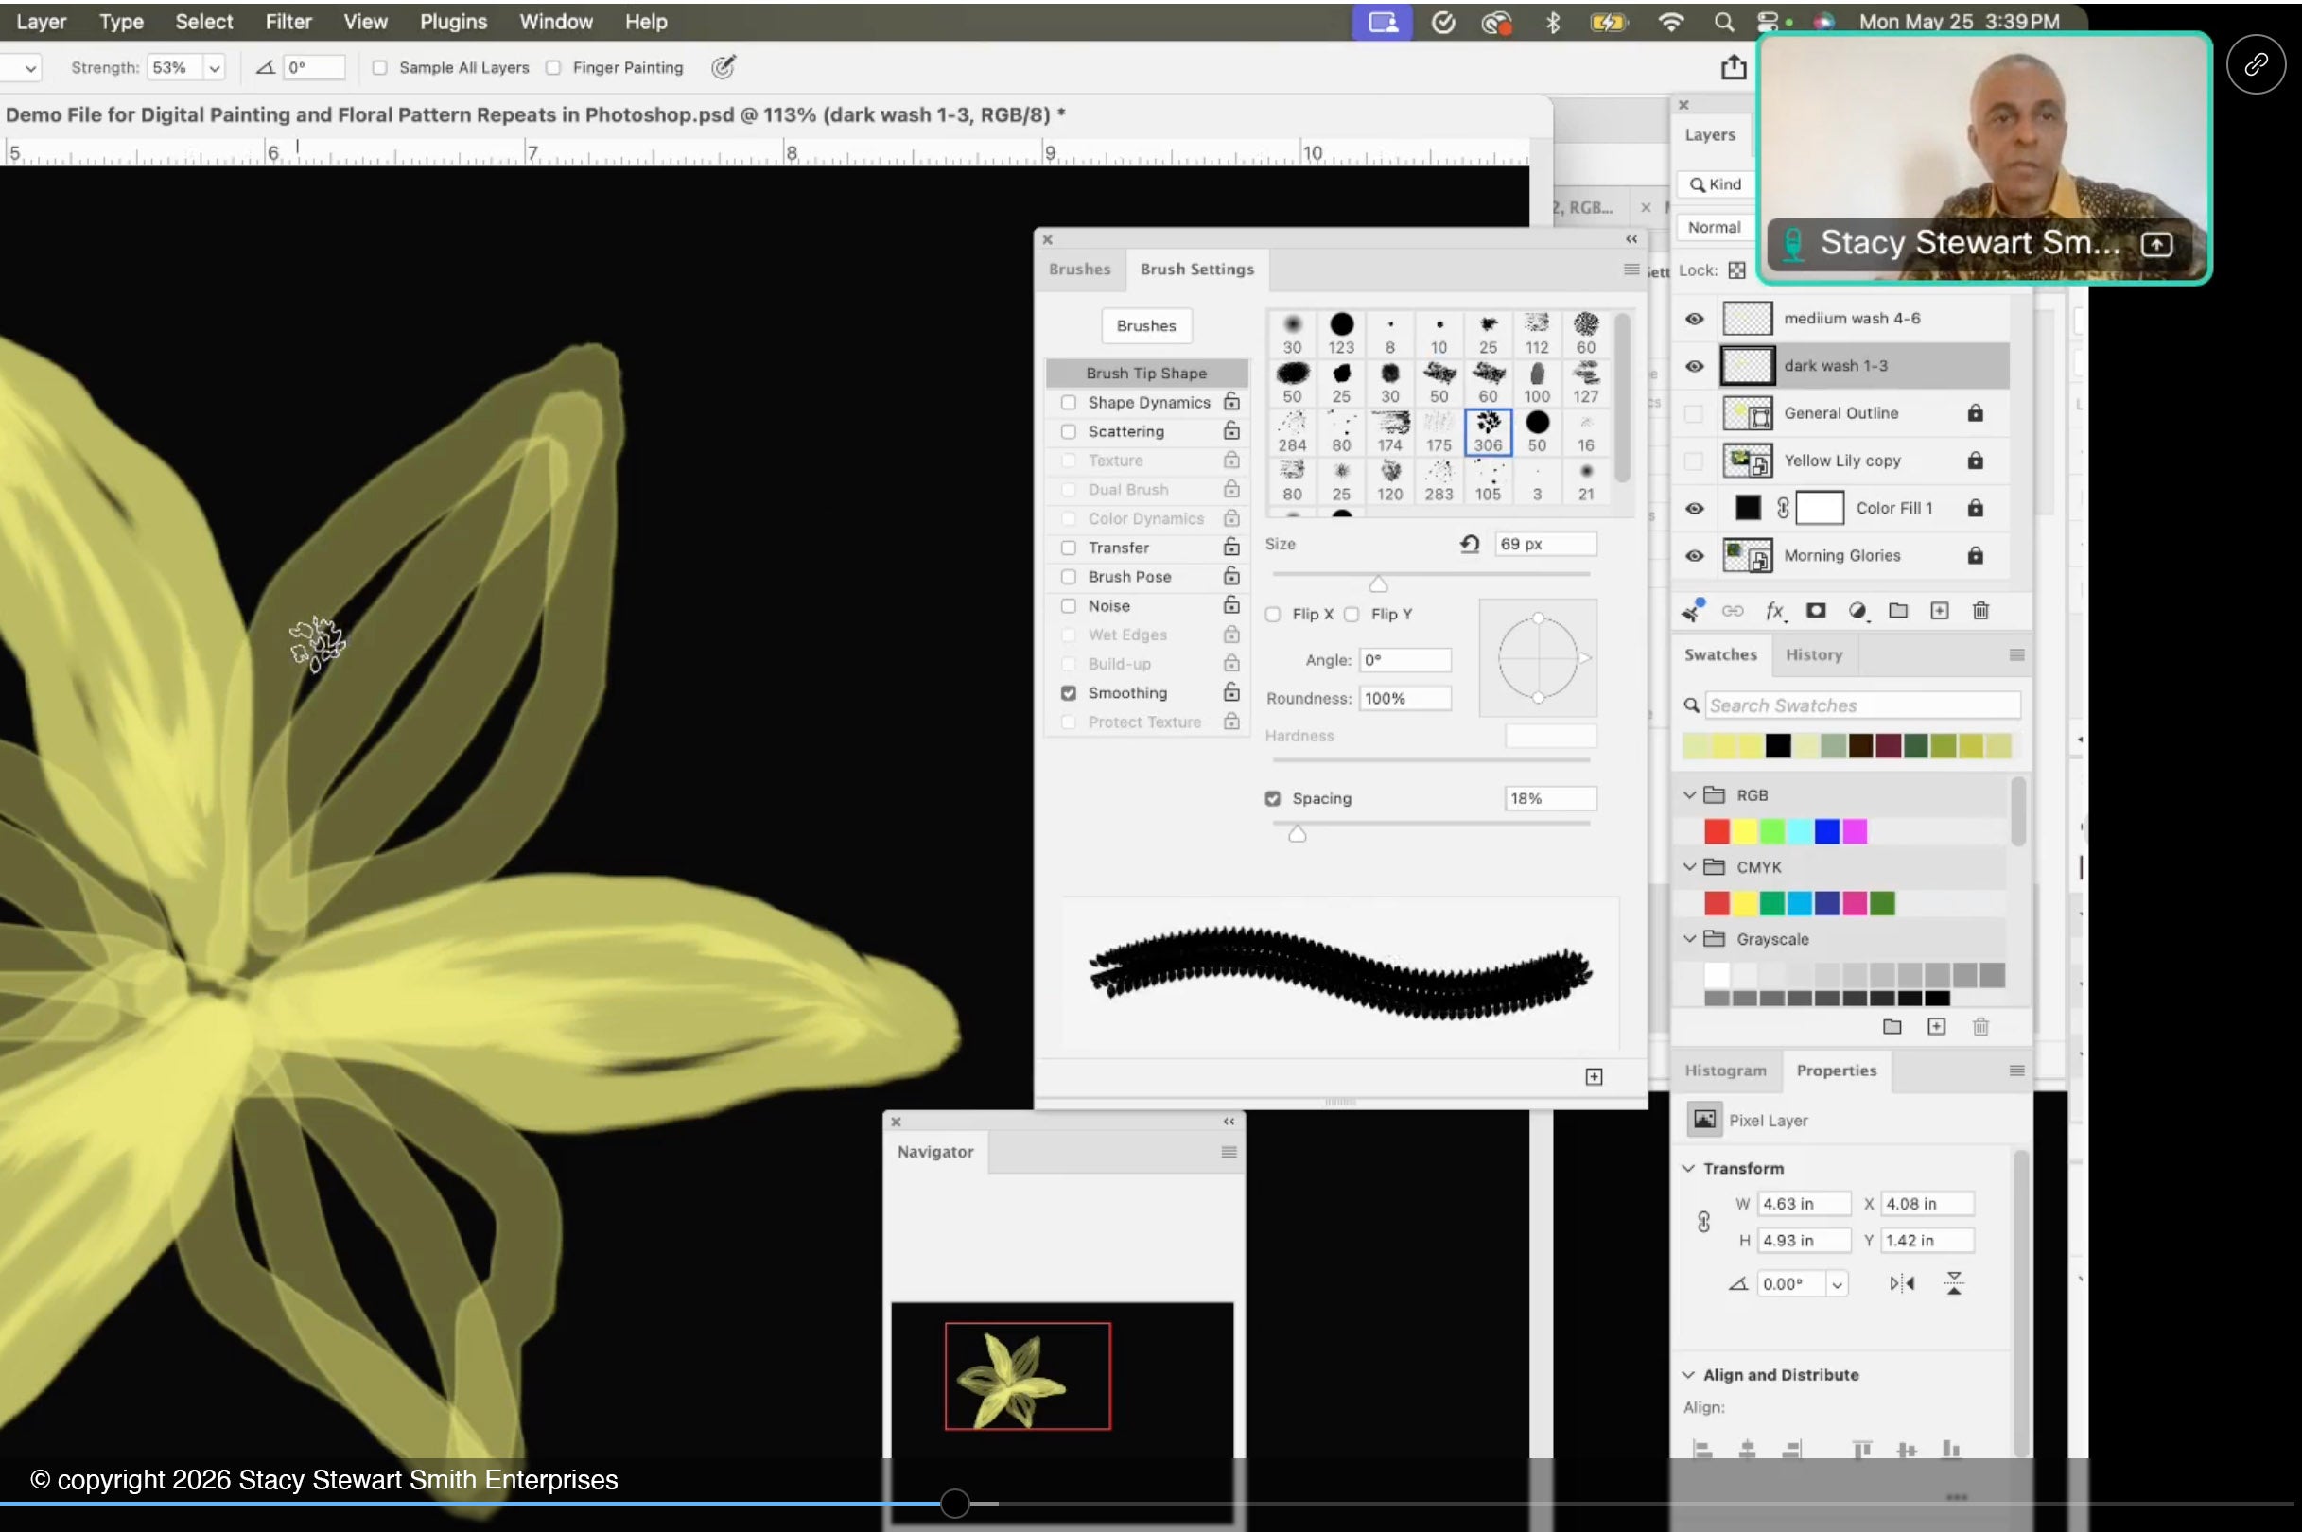Switch to the History tab

click(x=1813, y=654)
